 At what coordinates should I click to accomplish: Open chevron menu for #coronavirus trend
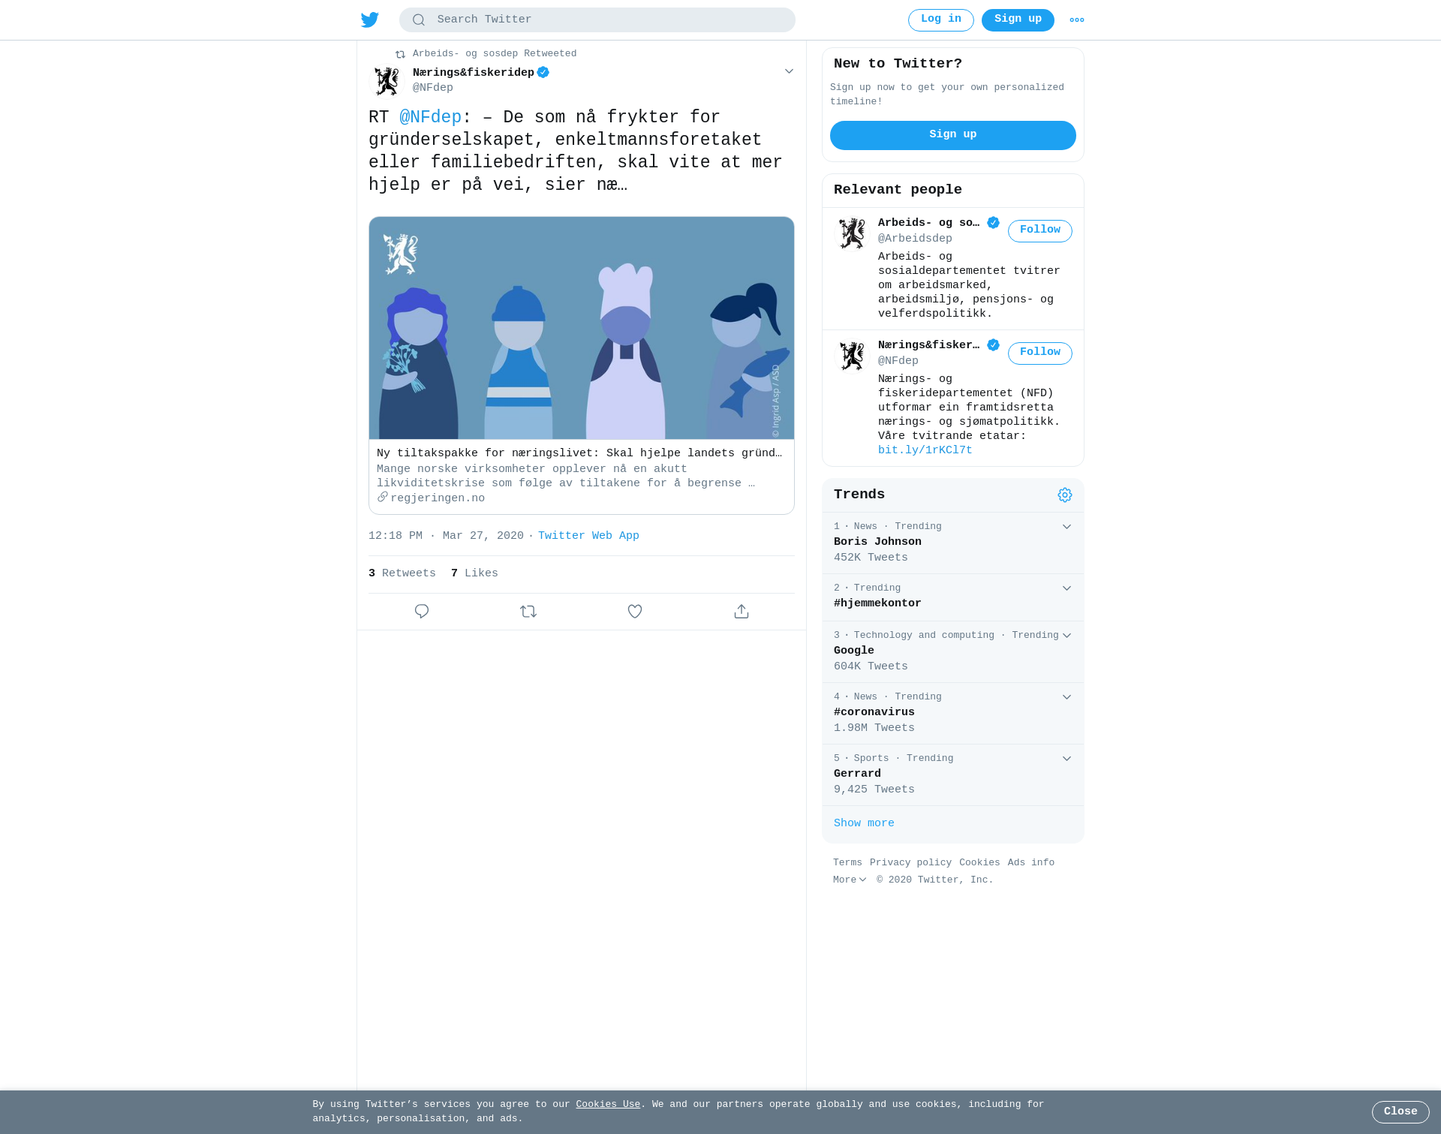[x=1066, y=697]
